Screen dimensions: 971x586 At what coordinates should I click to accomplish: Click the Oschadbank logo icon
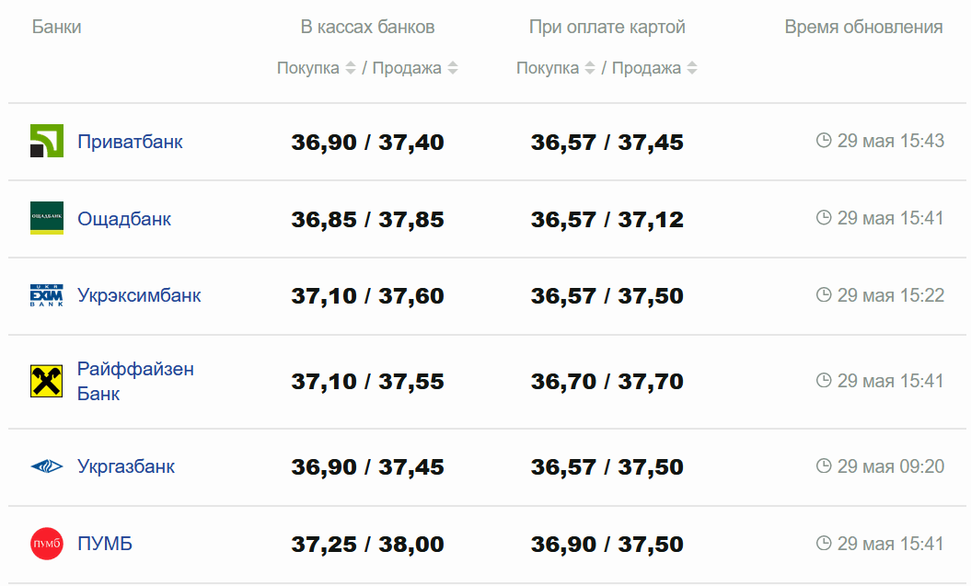pyautogui.click(x=46, y=218)
